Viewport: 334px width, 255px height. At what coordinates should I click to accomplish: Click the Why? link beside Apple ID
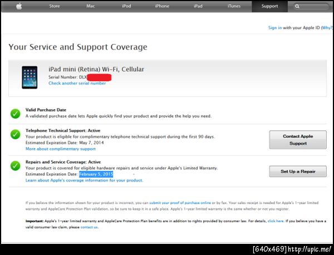pos(327,28)
